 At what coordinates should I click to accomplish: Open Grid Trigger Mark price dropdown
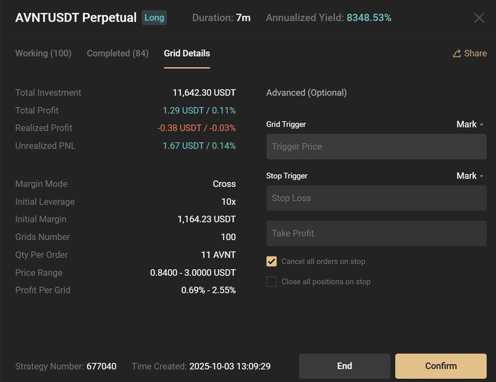click(470, 124)
